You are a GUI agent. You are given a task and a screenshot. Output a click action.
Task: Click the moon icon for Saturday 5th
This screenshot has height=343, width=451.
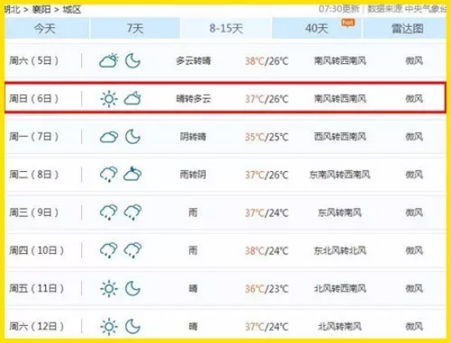[133, 61]
